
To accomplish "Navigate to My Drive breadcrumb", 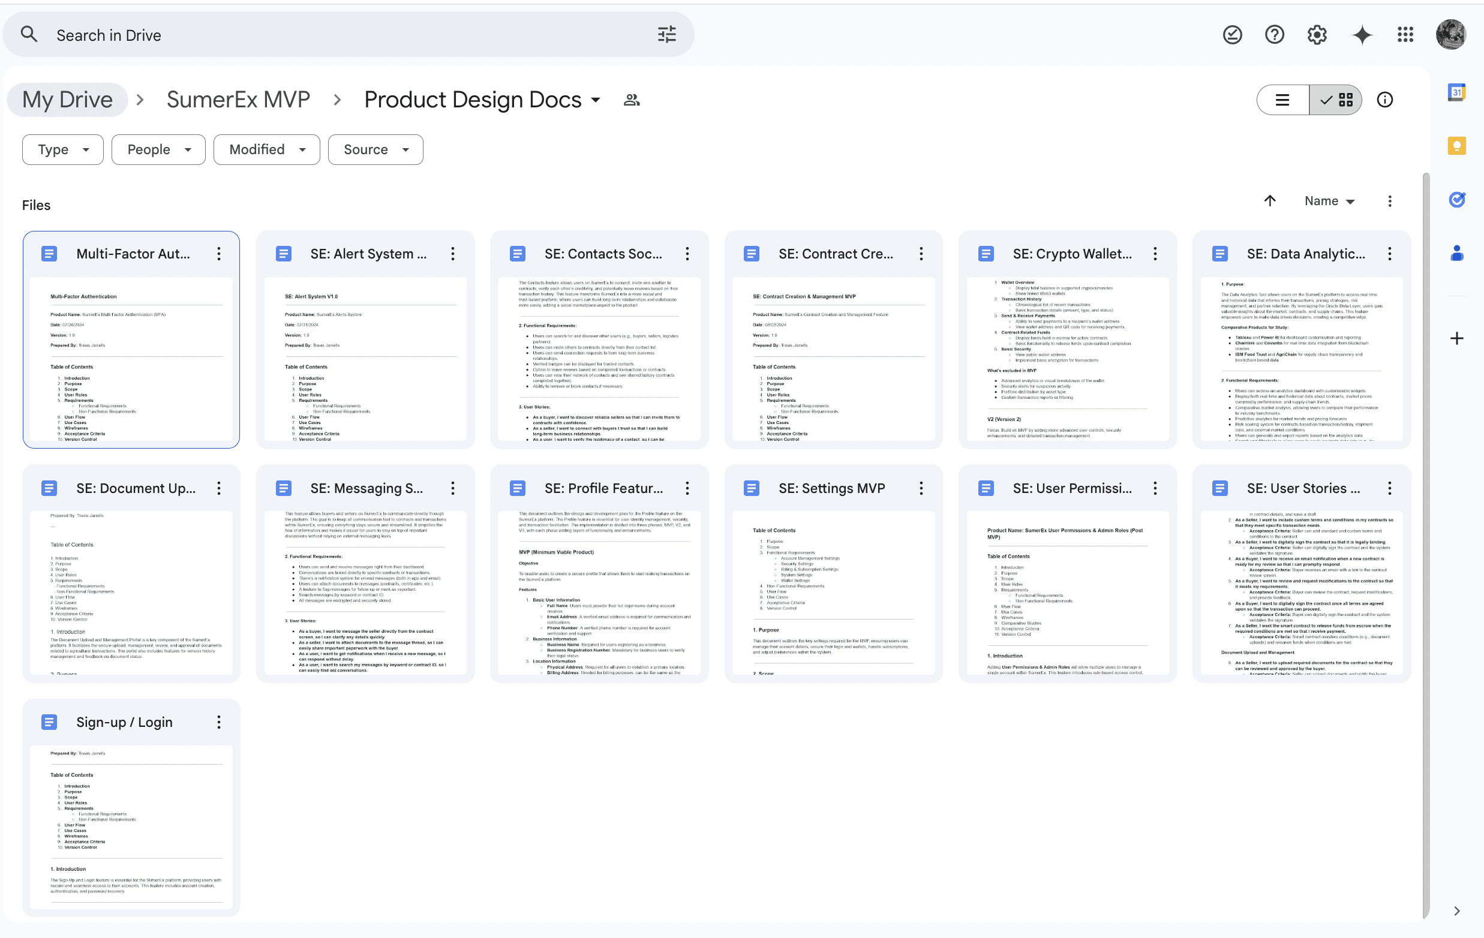I will point(67,100).
